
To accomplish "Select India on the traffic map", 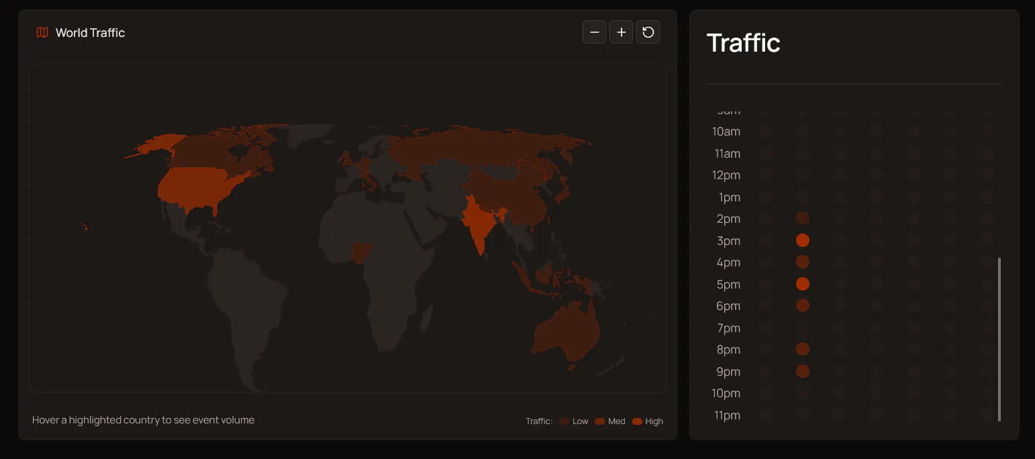I will click(x=479, y=225).
